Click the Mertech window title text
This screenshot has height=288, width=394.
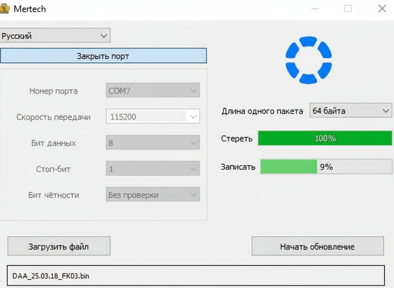(x=30, y=9)
